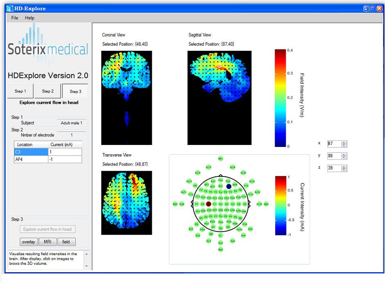The height and width of the screenshot is (282, 391).
Task: Select the AF4 row in electrode table
Action: (x=31, y=160)
